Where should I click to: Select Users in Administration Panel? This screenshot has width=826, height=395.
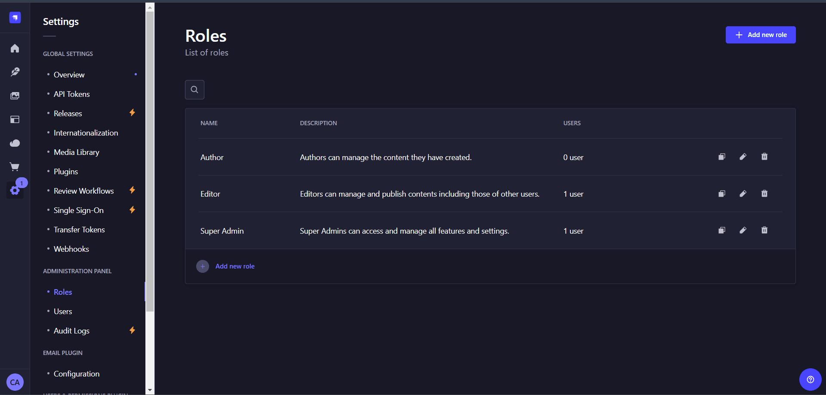[x=63, y=312]
